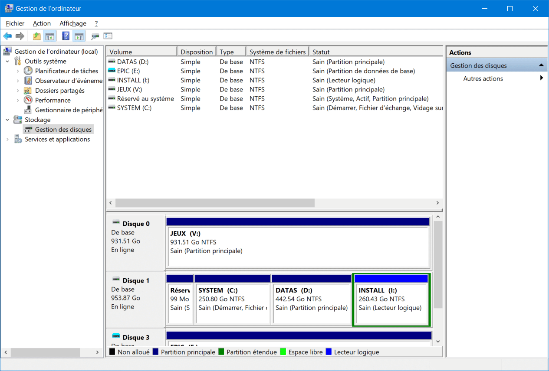This screenshot has width=549, height=371.
Task: Click the Back navigation arrow
Action: coord(7,36)
